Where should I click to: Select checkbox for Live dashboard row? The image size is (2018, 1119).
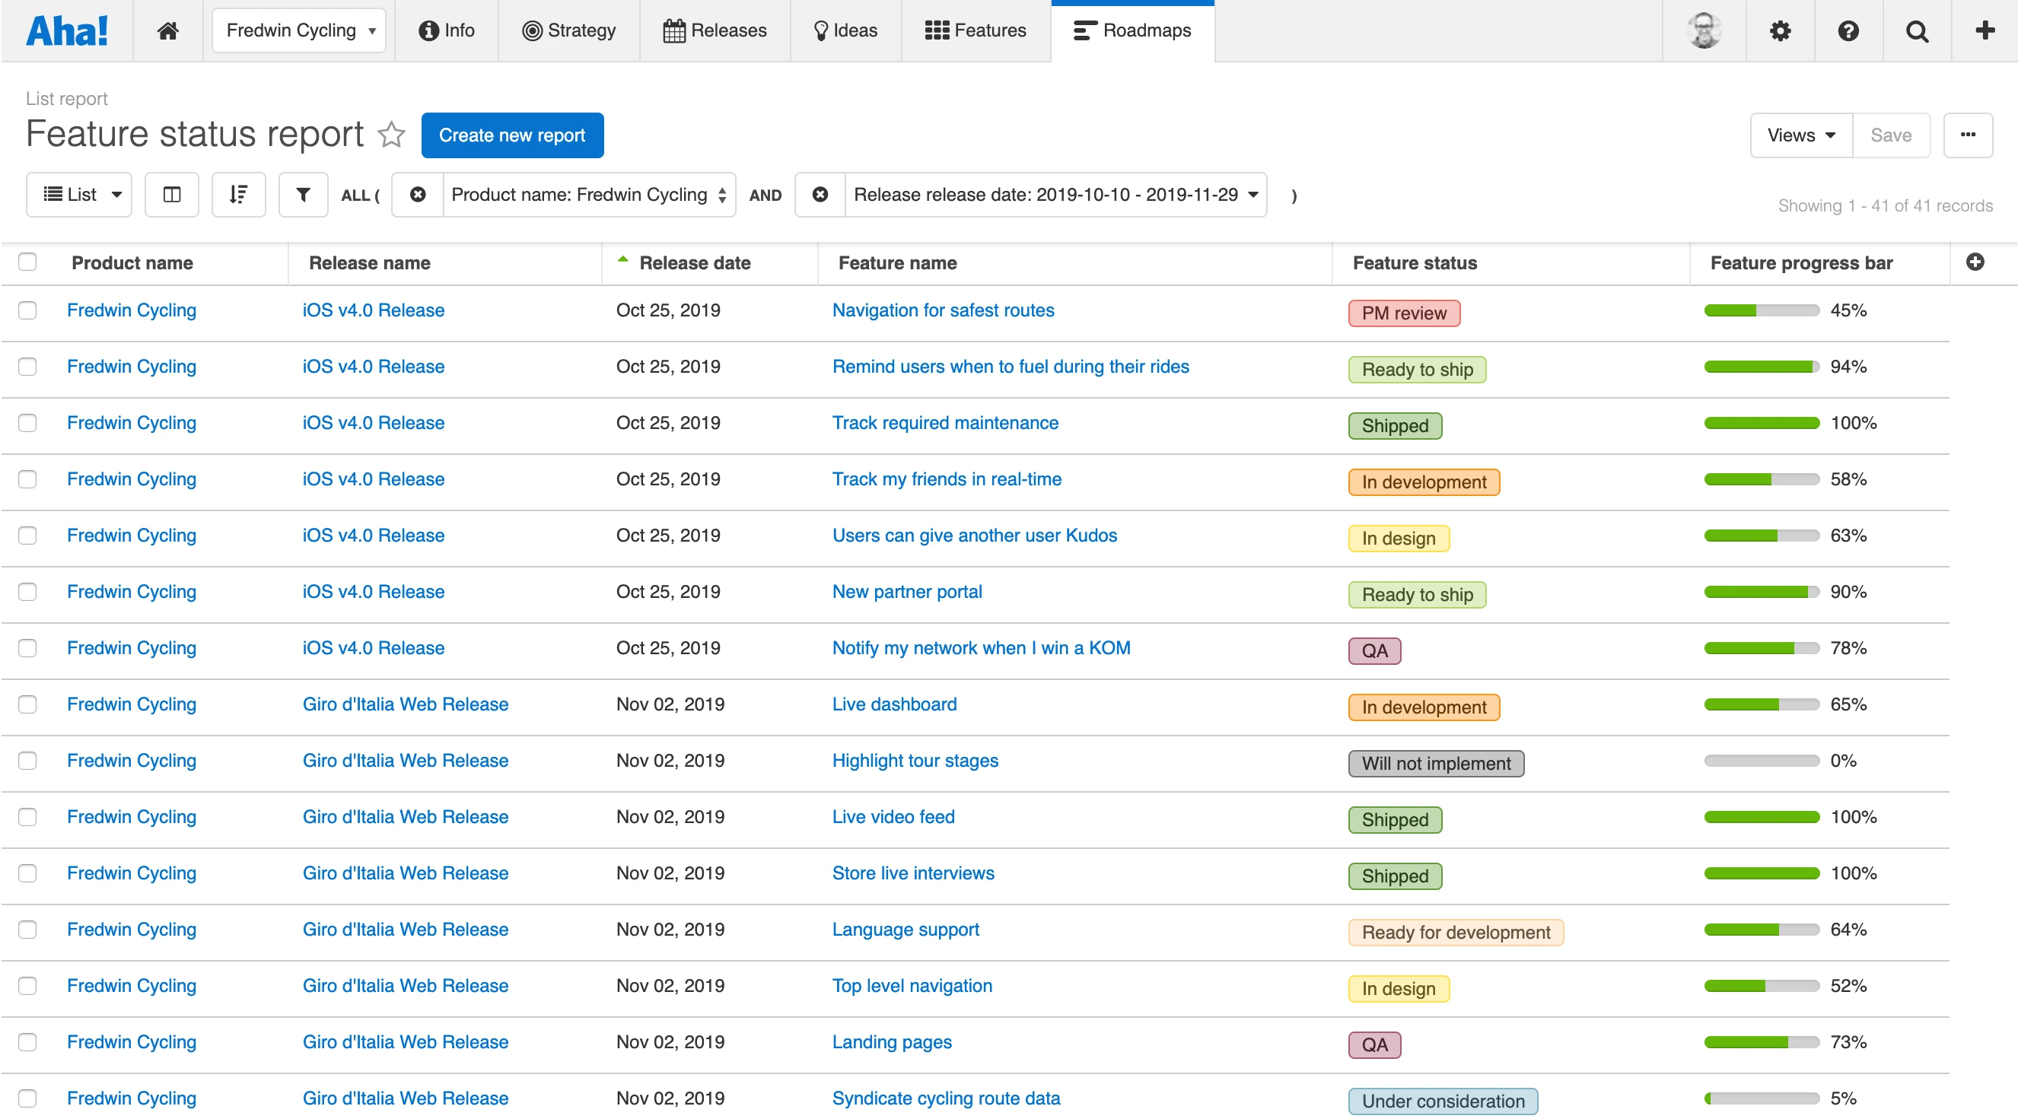(x=27, y=704)
